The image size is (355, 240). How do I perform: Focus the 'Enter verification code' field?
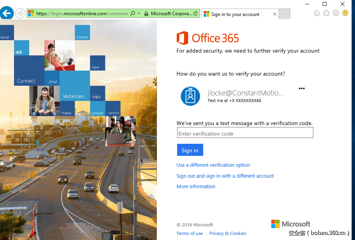coord(245,132)
